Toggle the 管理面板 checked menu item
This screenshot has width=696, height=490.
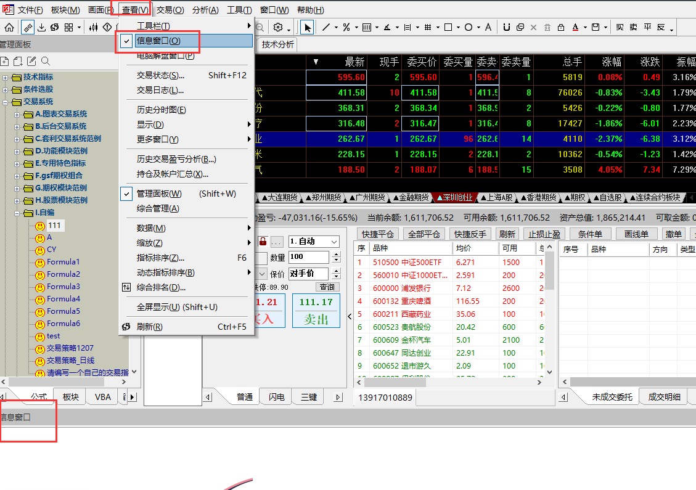[159, 194]
